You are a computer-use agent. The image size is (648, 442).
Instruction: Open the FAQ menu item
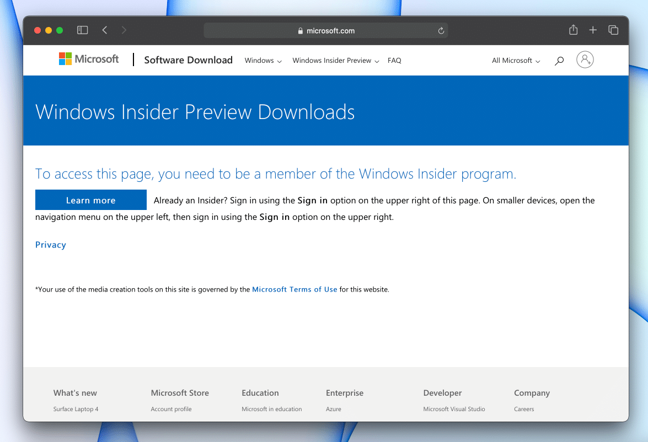click(394, 61)
